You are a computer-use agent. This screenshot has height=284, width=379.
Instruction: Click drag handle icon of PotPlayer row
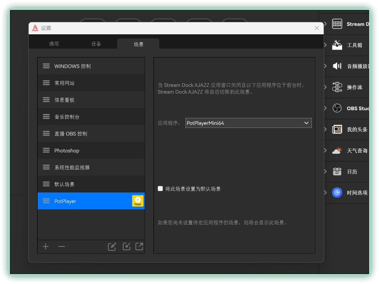pos(46,201)
